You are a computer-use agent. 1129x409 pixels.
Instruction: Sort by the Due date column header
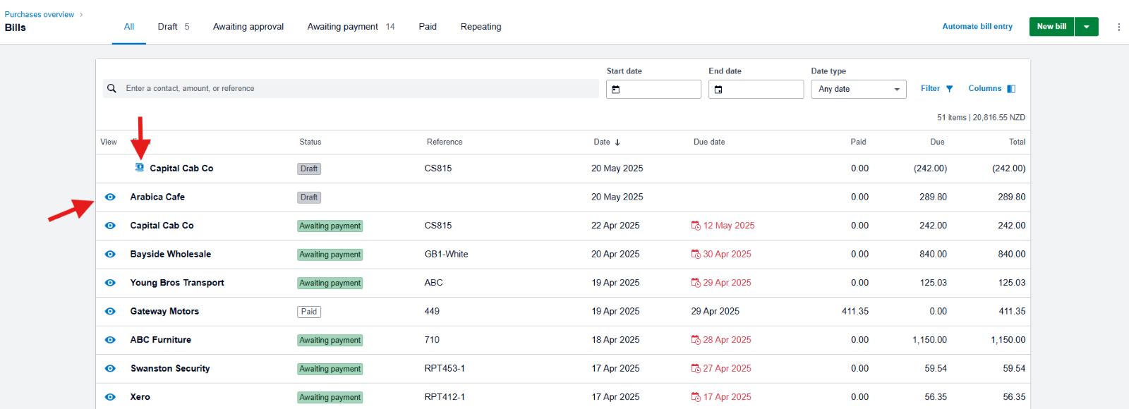tap(709, 142)
